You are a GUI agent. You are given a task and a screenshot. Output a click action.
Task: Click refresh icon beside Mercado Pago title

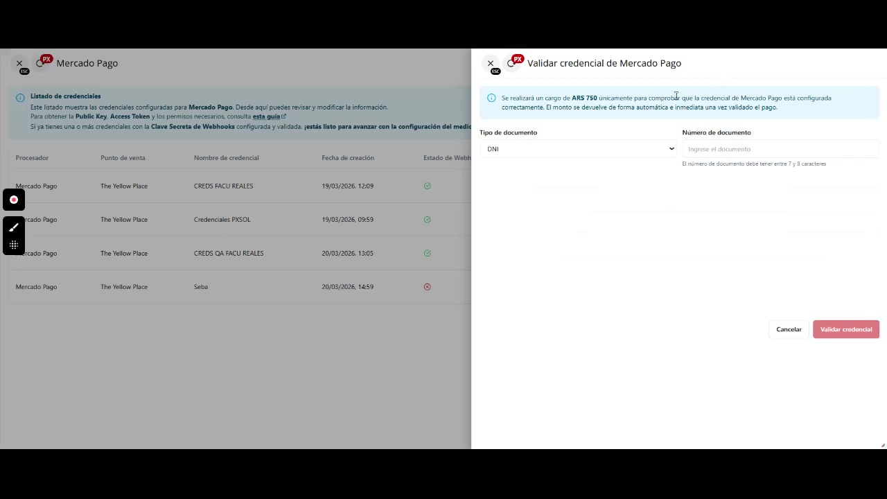click(39, 63)
